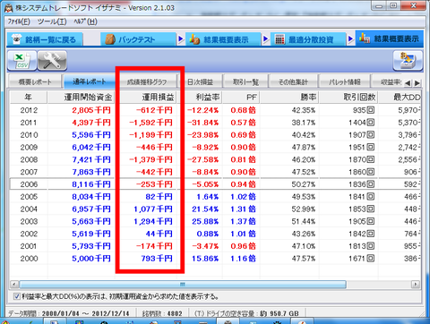Open trade details icon for 2012 row
Screen dimensions: 430x324
(x=370, y=110)
